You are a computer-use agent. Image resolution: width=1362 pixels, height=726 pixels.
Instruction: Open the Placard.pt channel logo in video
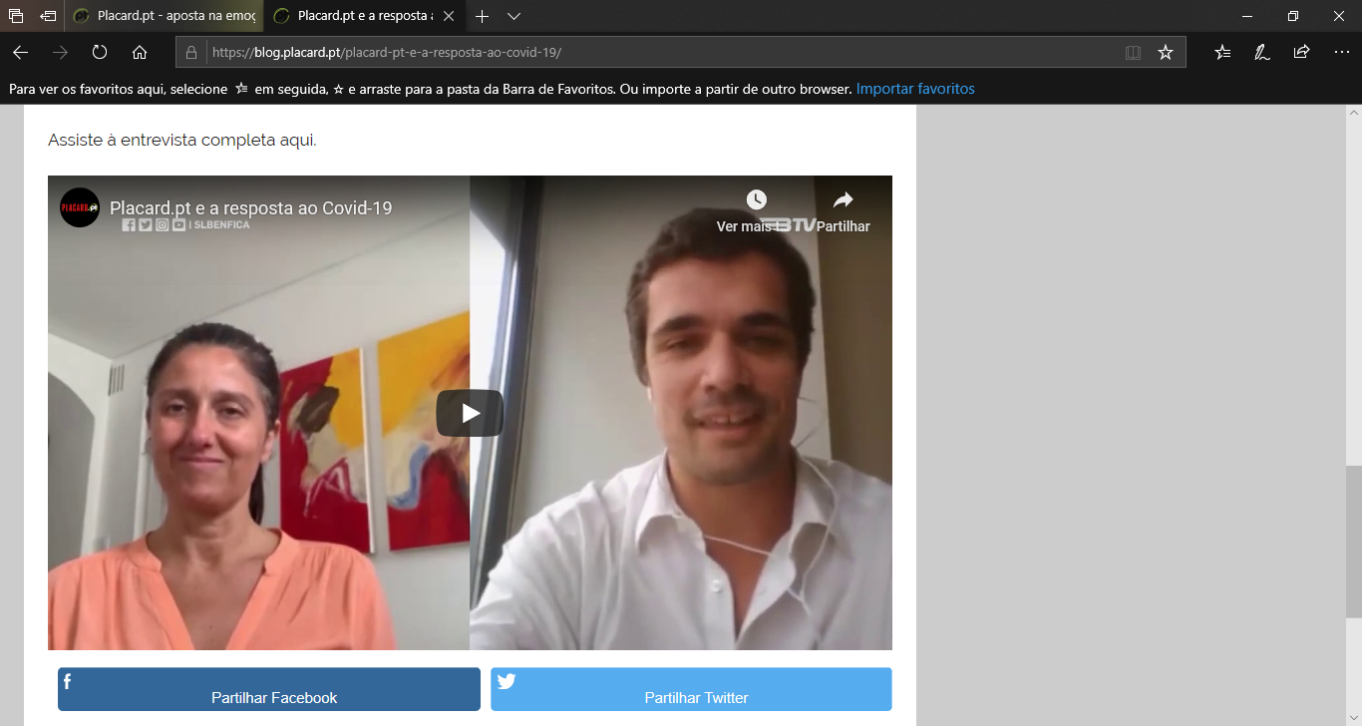pos(80,207)
